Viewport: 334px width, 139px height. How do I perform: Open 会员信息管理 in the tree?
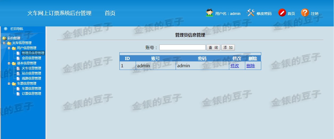[31, 58]
